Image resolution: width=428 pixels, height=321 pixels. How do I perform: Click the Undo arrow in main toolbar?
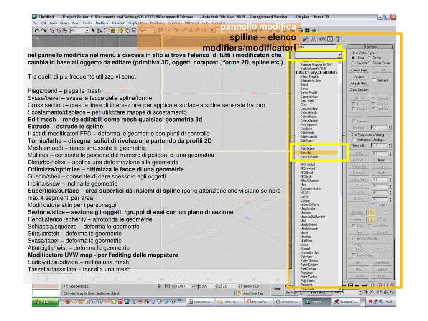(x=37, y=31)
